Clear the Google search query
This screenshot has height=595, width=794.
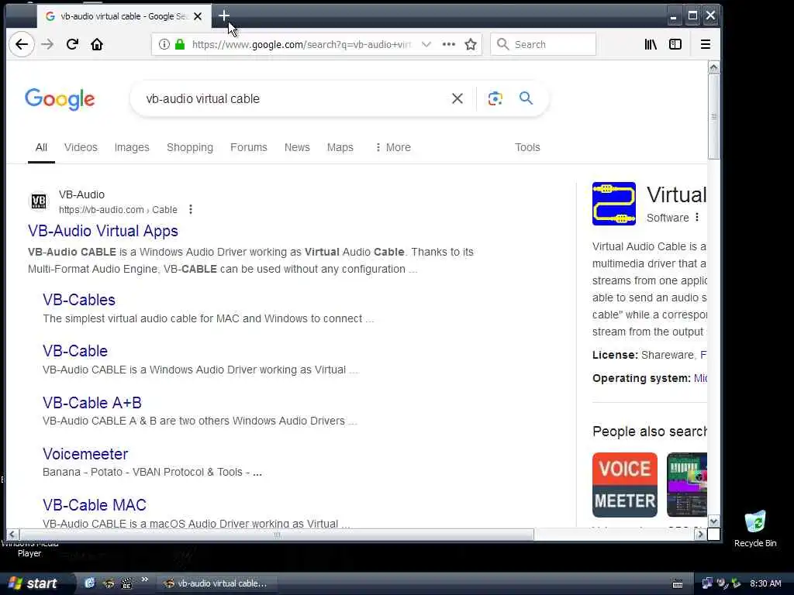tap(457, 98)
